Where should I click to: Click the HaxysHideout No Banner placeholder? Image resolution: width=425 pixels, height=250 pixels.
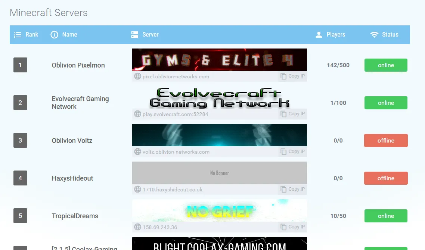pyautogui.click(x=220, y=172)
